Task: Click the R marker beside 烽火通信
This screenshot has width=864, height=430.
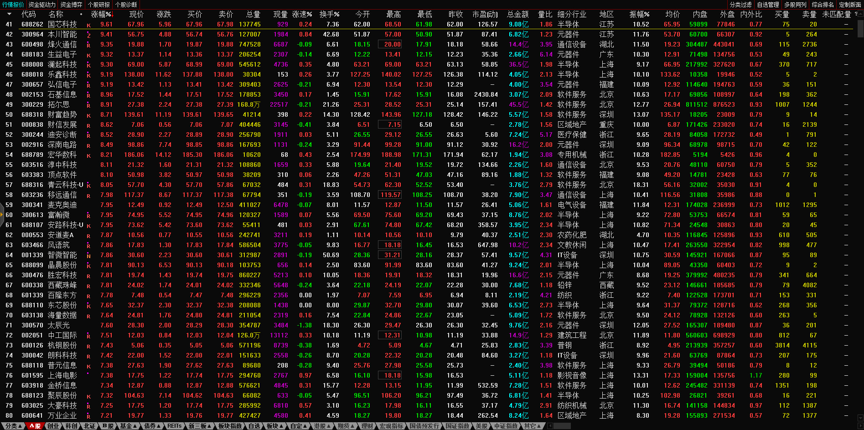Action: 88,45
